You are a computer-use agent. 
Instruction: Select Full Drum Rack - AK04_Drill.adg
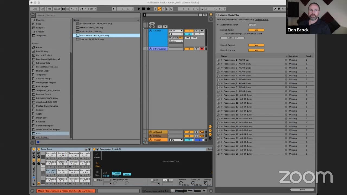coord(96,24)
